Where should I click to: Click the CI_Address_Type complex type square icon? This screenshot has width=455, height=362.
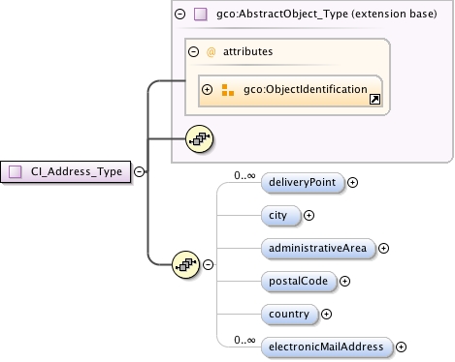16,171
